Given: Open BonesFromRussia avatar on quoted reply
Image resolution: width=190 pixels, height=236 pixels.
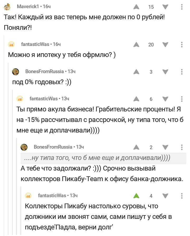Looking at the screenshot, I should [x=24, y=147].
